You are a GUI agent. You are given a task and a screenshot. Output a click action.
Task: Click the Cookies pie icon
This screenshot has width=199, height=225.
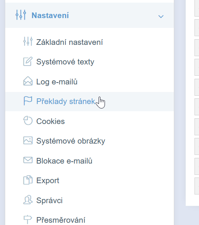28,121
